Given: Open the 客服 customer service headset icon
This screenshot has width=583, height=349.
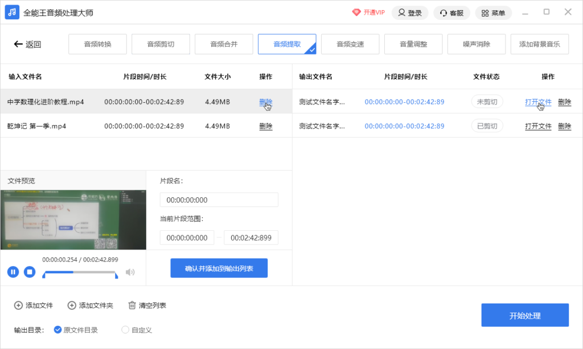Looking at the screenshot, I should (444, 13).
